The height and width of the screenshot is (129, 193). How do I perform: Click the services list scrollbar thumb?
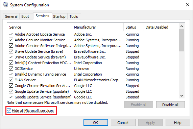coord(182,40)
